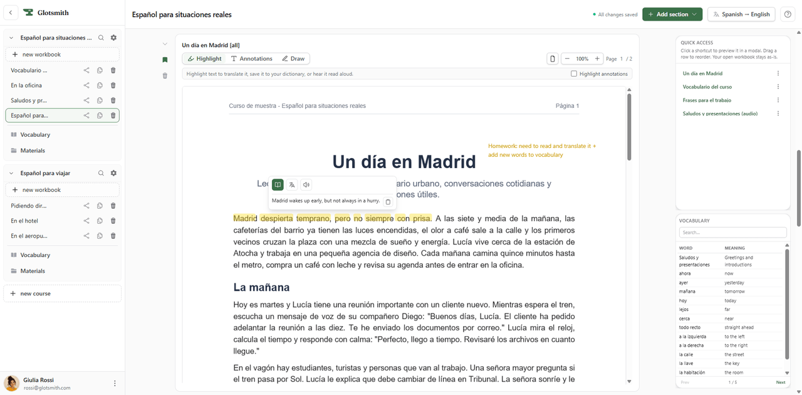Delete the Saludos y pr... workbook
Screen dimensions: 802x395
click(x=113, y=100)
